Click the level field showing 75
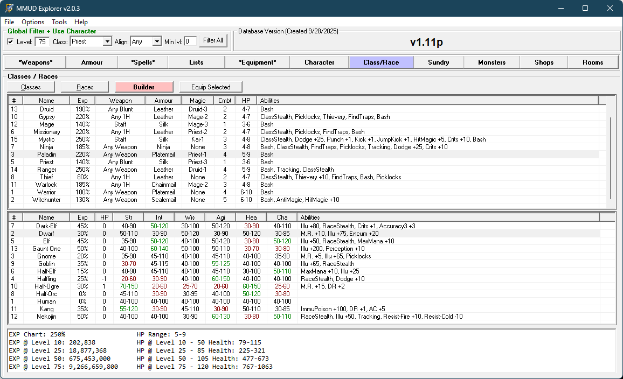This screenshot has width=623, height=379. 43,41
